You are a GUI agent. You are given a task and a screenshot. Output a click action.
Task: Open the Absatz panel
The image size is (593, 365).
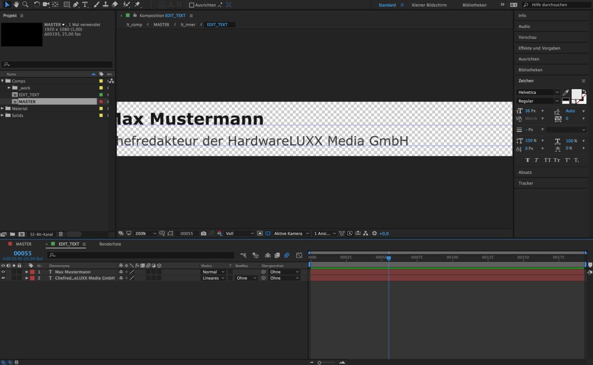pos(525,172)
